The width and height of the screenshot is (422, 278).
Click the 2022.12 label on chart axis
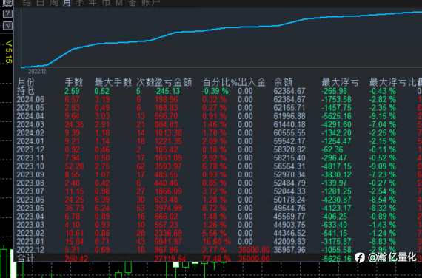(37, 72)
